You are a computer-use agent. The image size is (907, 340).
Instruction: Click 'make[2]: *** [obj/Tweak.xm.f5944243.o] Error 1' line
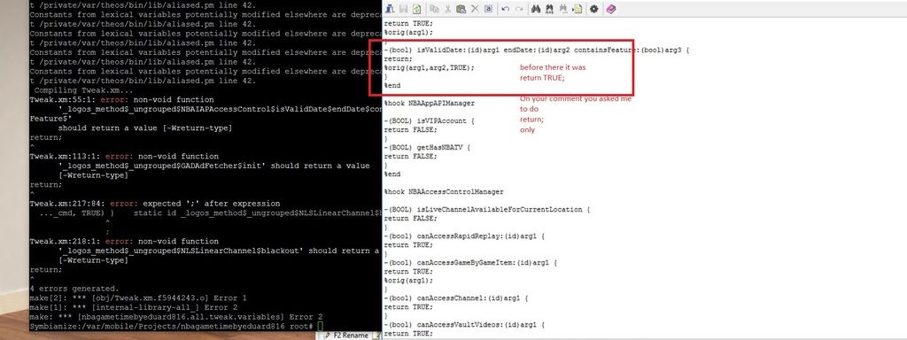pos(137,297)
